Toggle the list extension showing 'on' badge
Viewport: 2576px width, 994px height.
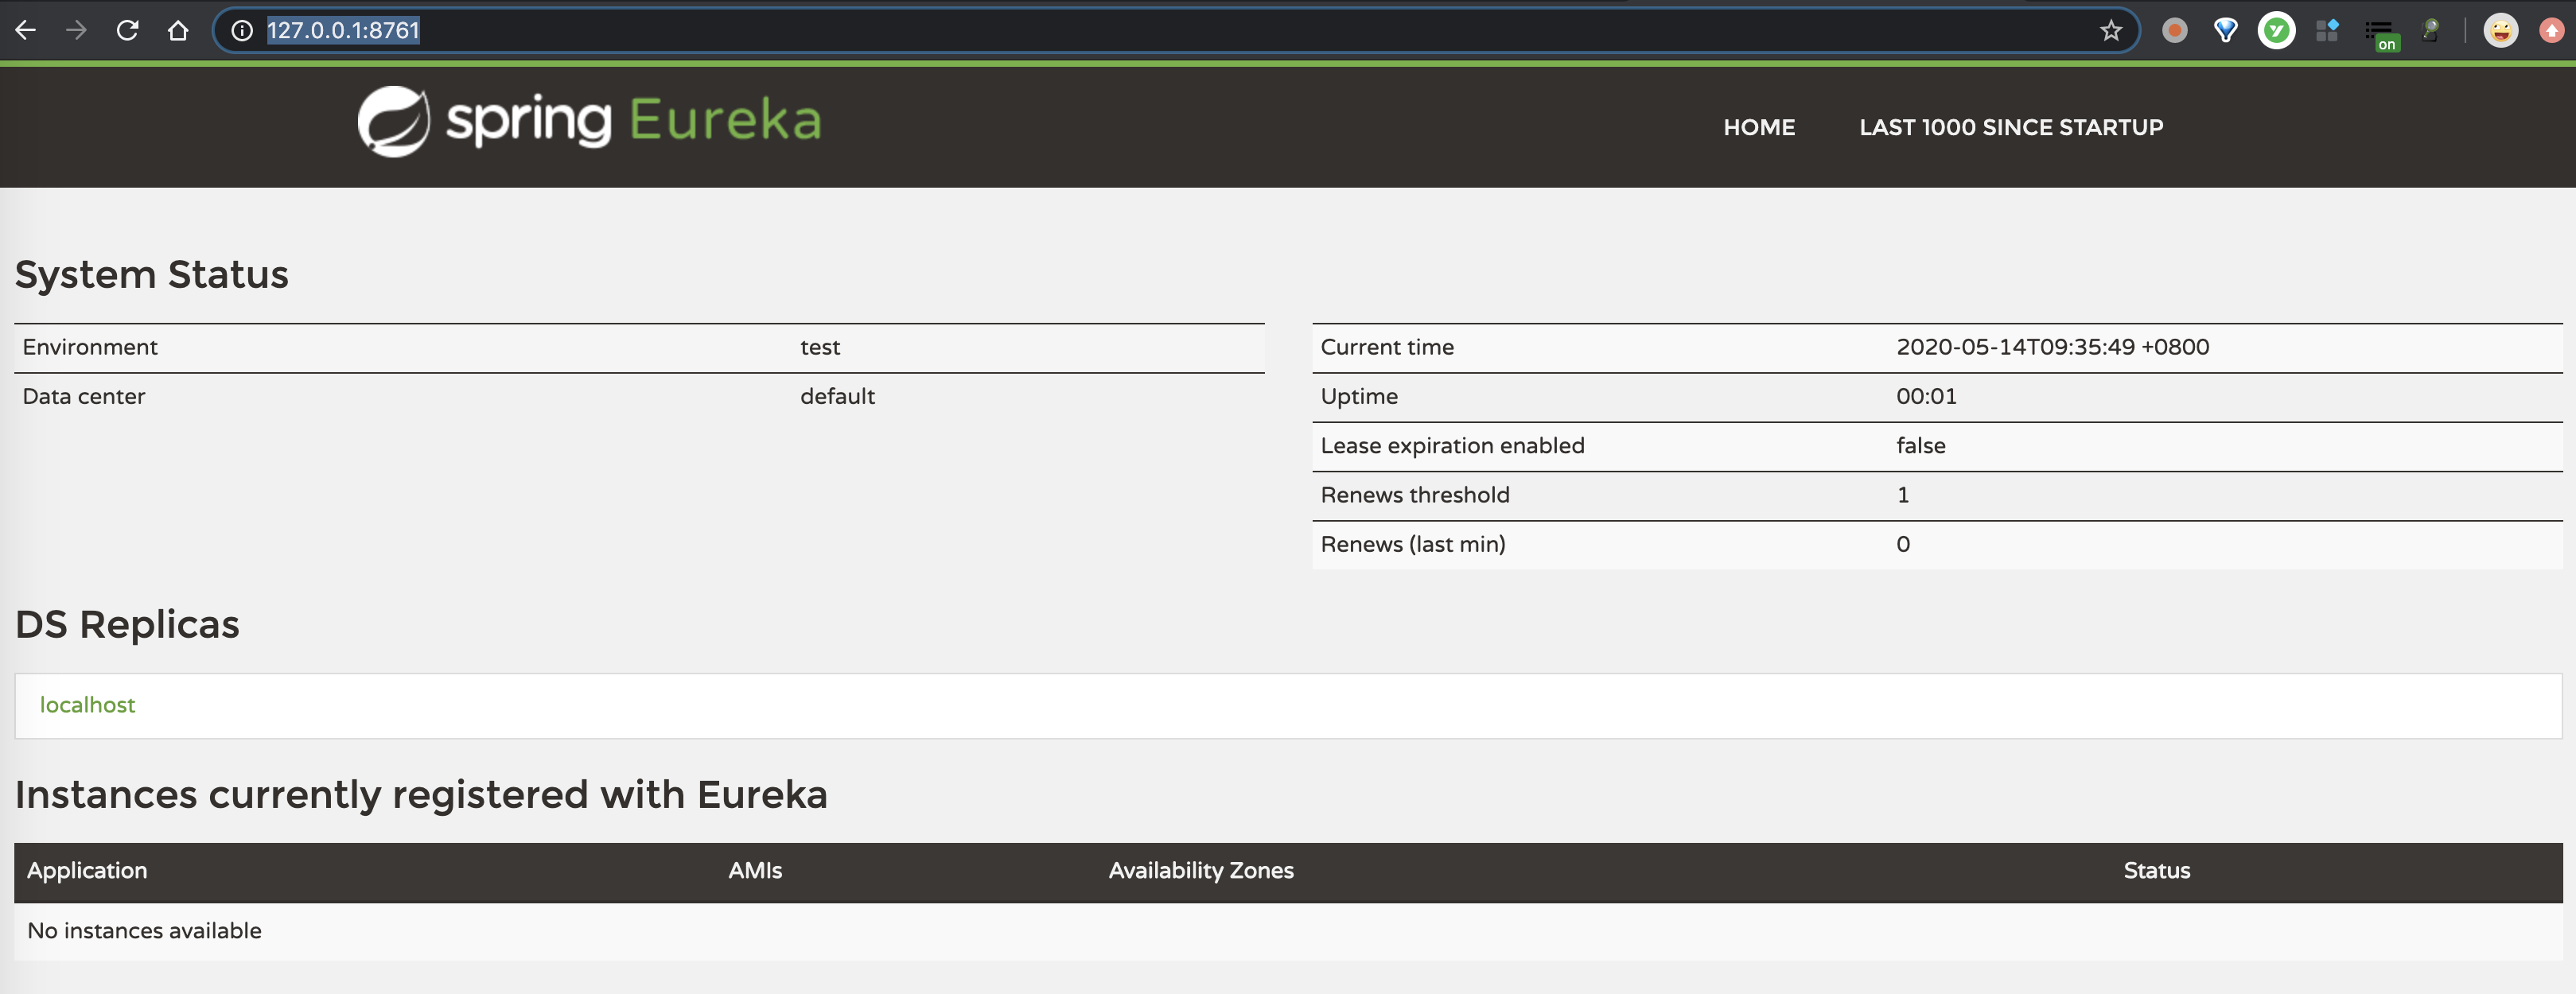(2379, 32)
